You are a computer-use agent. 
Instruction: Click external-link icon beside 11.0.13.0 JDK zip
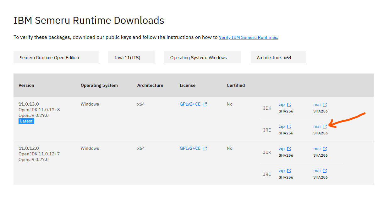pos(289,105)
